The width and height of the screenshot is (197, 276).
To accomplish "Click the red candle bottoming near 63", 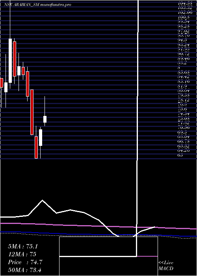I will 36,147.
